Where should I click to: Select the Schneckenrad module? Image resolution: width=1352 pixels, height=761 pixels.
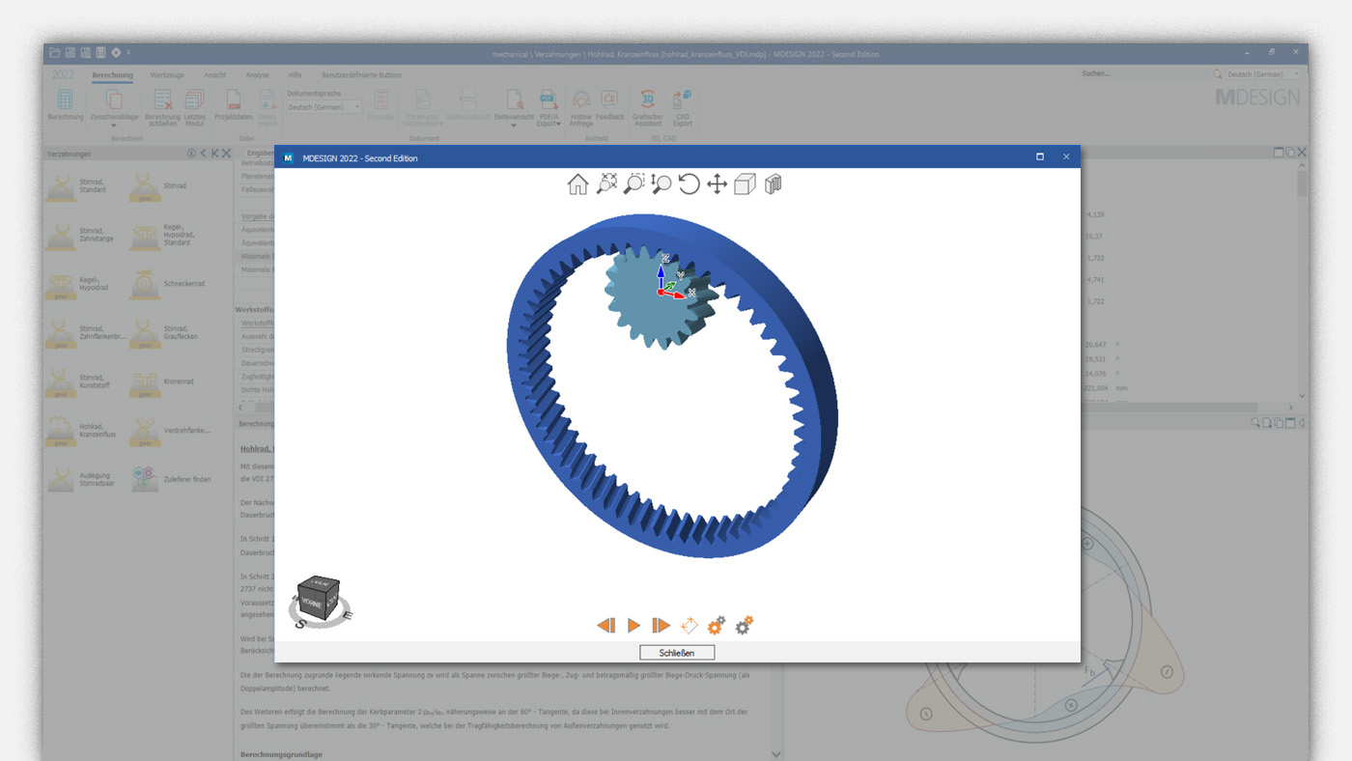168,284
